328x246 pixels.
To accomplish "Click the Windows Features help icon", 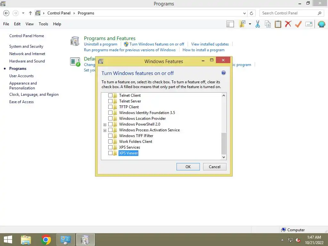I will tap(223, 73).
